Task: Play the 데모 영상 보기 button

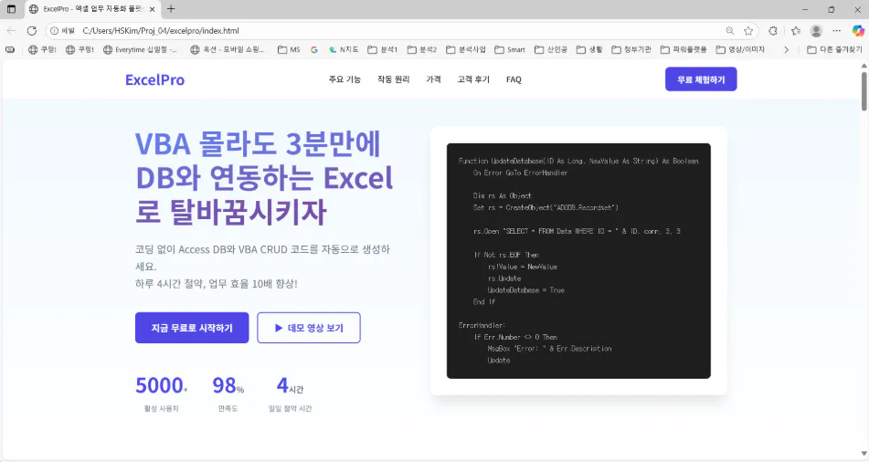Action: click(309, 328)
